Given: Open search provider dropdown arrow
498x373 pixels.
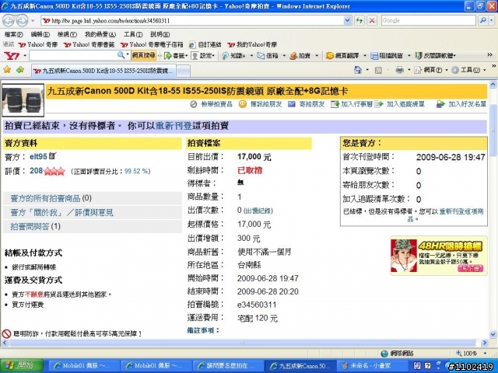Looking at the screenshot, I should (491, 21).
